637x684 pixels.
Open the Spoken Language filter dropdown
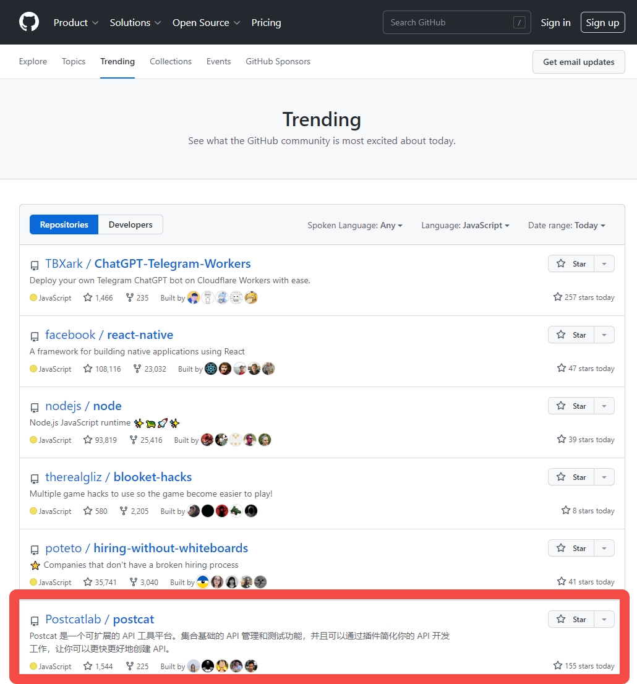[x=355, y=226]
